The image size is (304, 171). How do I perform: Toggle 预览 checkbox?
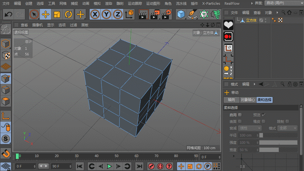pos(263,115)
